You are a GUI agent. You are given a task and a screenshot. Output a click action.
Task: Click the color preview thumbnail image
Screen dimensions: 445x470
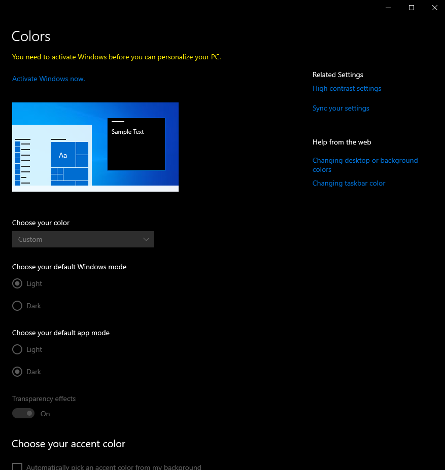[95, 147]
